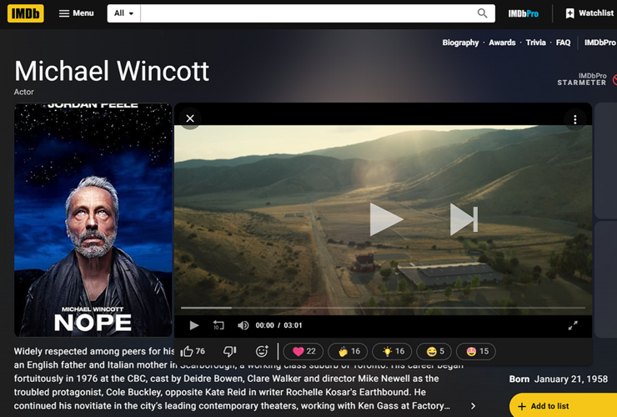Go to the Biography page
The height and width of the screenshot is (417, 617).
[460, 43]
